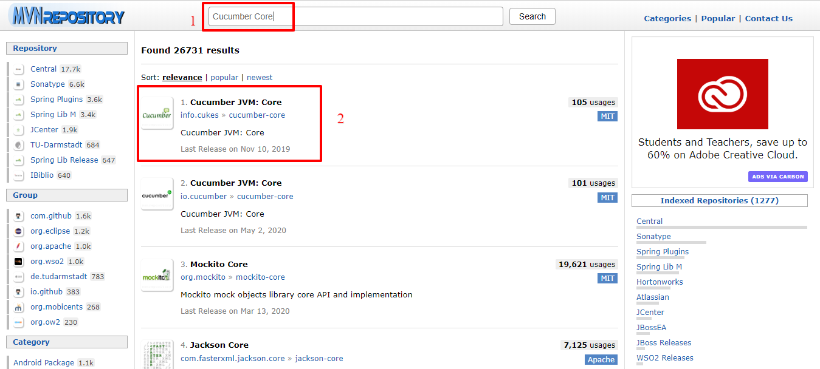Screen dimensions: 820x369
Task: Click the 101 usages badge
Action: pyautogui.click(x=593, y=183)
